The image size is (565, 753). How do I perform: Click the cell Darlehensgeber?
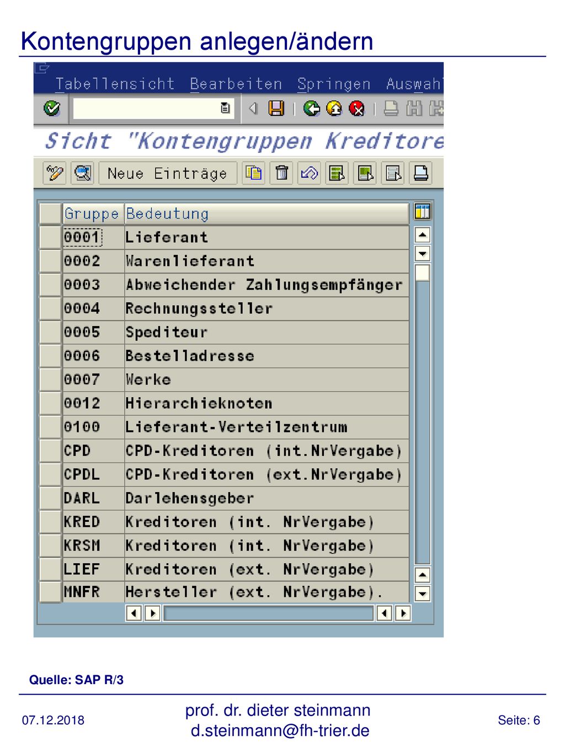point(266,498)
